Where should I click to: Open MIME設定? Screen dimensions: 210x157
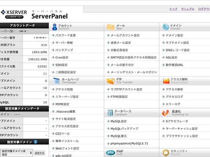[62, 104]
